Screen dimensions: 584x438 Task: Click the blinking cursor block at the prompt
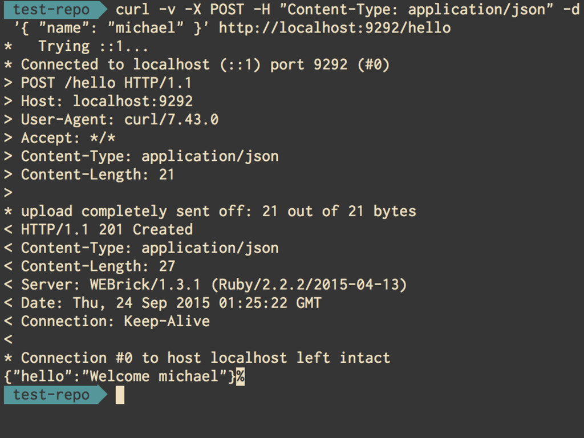click(x=120, y=395)
